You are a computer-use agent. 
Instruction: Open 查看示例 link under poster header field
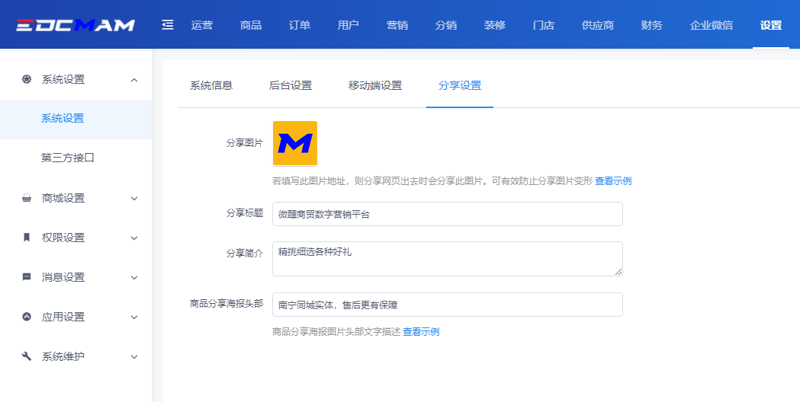click(420, 332)
